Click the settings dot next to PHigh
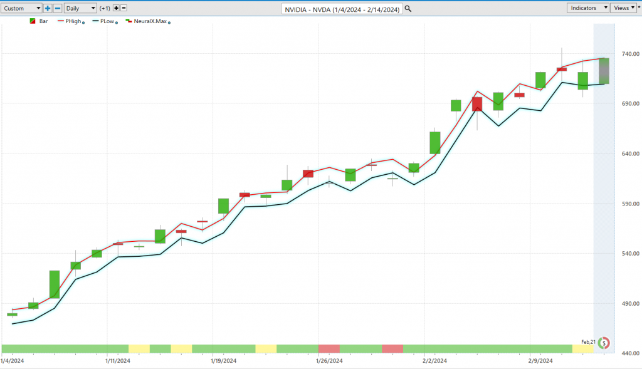The width and height of the screenshot is (642, 369). pyautogui.click(x=83, y=23)
